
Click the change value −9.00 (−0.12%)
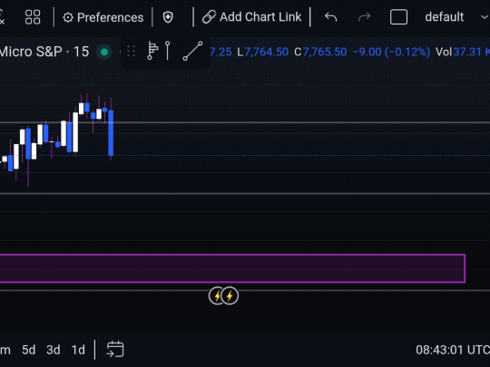392,52
